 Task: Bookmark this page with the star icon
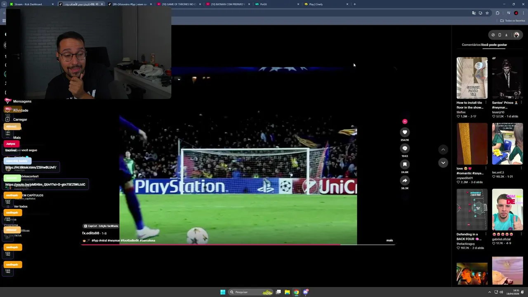(487, 13)
